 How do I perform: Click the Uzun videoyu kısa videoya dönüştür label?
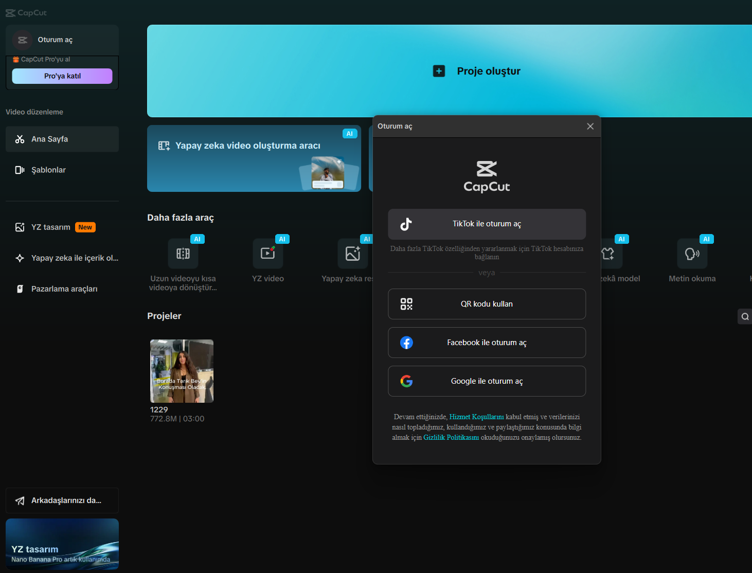[x=183, y=283]
